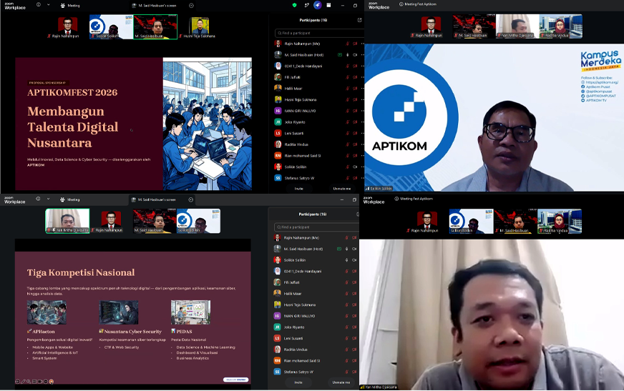Click Solikin Solikin's microphone icon, bottom-left participants list
The width and height of the screenshot is (624, 391).
(346, 260)
